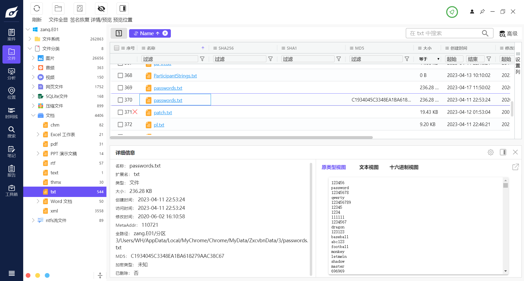Click the collapse divider icon below tree
Viewport: 524px width, 281px height.
[x=100, y=275]
